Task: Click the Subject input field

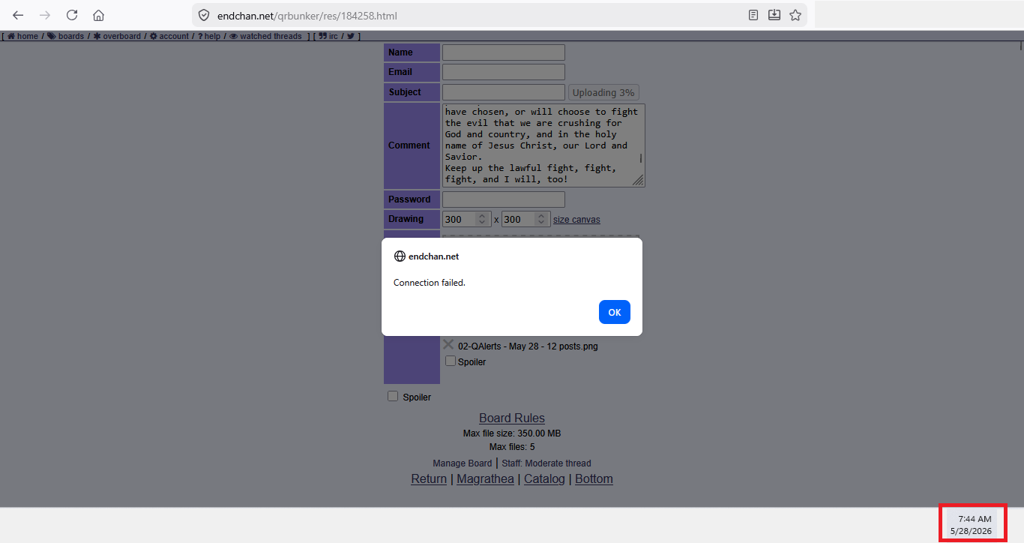Action: pyautogui.click(x=504, y=92)
